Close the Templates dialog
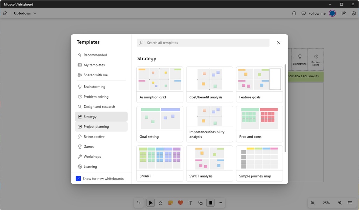Image resolution: width=359 pixels, height=210 pixels. pyautogui.click(x=279, y=43)
